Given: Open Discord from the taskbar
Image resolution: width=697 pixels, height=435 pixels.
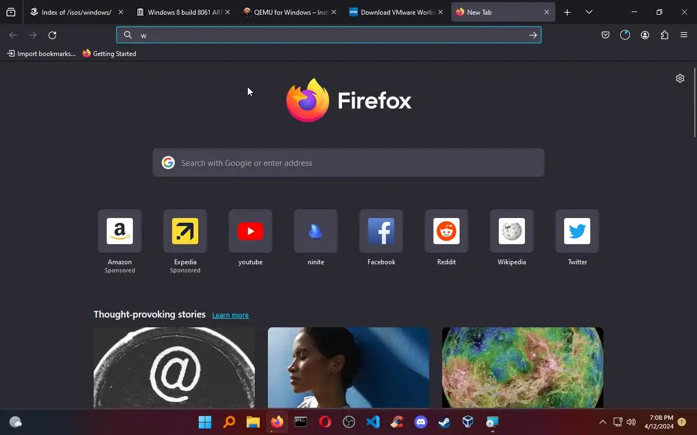Looking at the screenshot, I should pyautogui.click(x=421, y=422).
